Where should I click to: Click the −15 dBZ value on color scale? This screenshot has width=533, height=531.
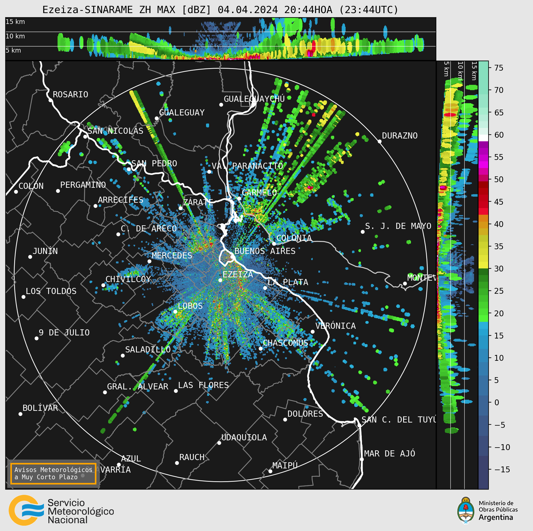pyautogui.click(x=502, y=470)
